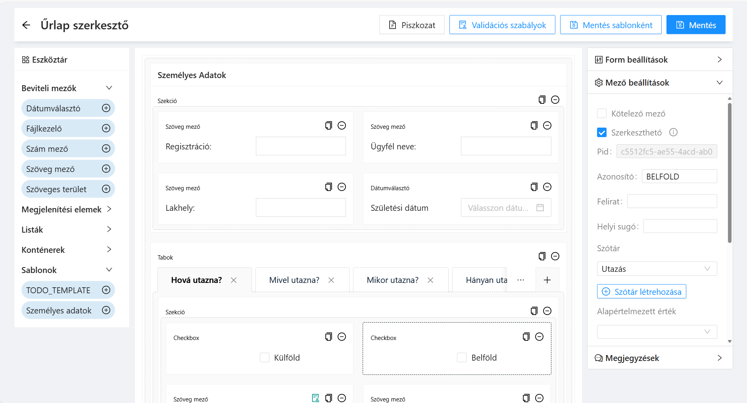Click the Mentés button
747x403 pixels.
tap(695, 25)
